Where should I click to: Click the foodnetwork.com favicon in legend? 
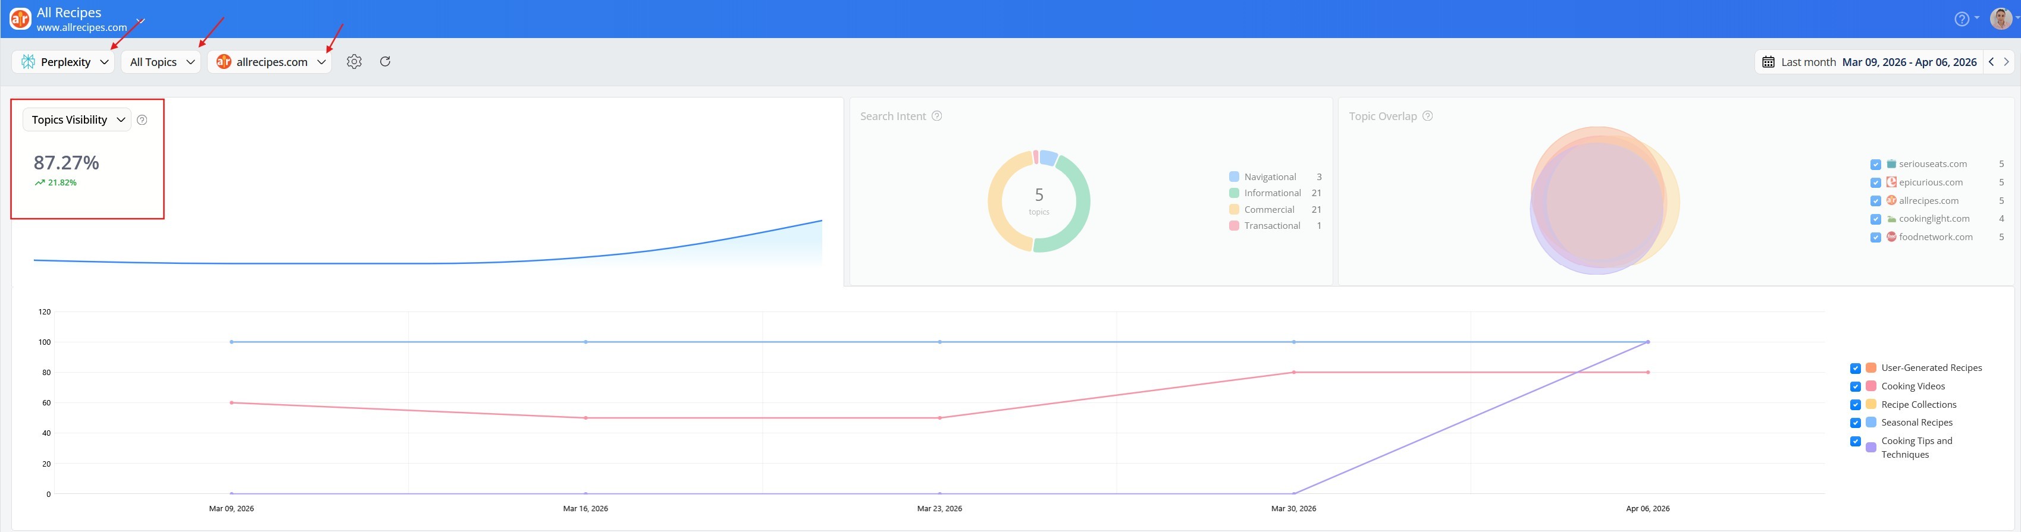1891,237
